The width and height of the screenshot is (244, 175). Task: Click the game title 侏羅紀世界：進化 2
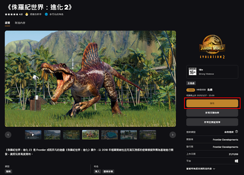(40, 7)
